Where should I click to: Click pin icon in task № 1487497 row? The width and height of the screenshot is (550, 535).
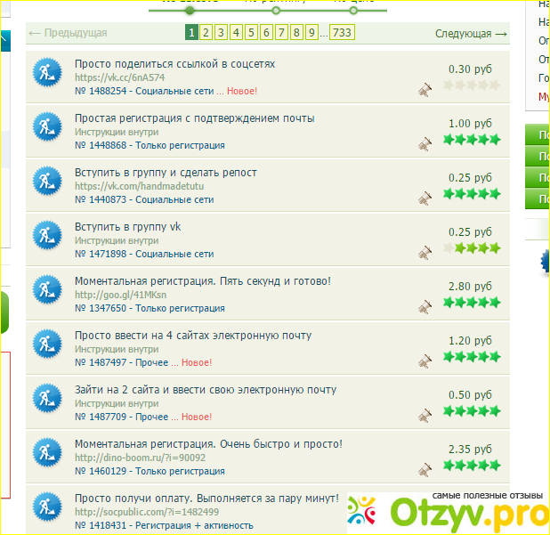425,360
